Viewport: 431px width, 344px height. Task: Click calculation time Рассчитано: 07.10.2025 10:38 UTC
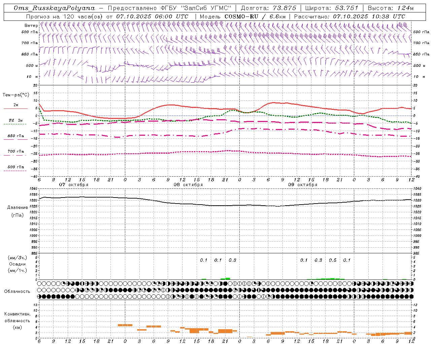pyautogui.click(x=350, y=16)
